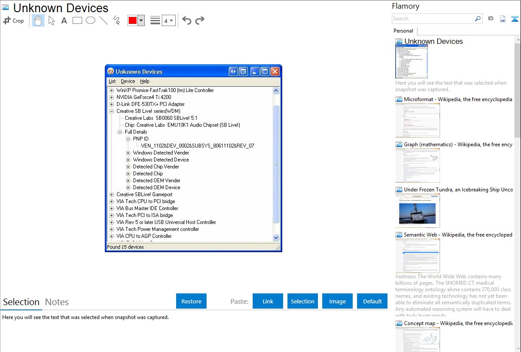
Task: Expand the Windows Detected Vender node
Action: point(128,153)
